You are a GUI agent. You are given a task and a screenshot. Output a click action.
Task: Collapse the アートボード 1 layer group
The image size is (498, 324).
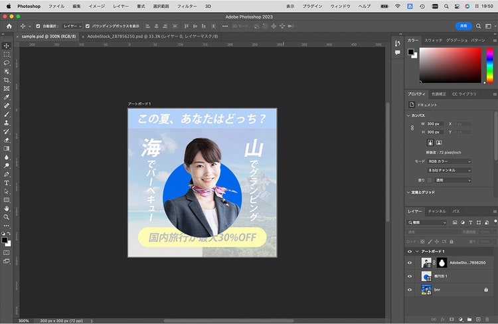[417, 252]
